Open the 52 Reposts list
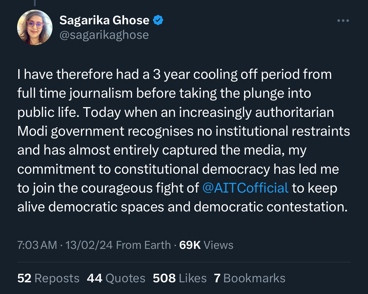The height and width of the screenshot is (294, 368). [48, 278]
